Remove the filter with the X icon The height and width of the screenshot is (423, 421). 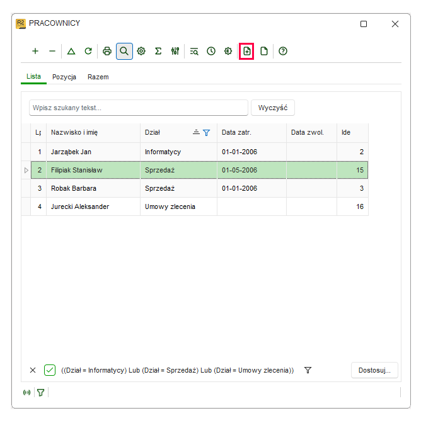33,370
